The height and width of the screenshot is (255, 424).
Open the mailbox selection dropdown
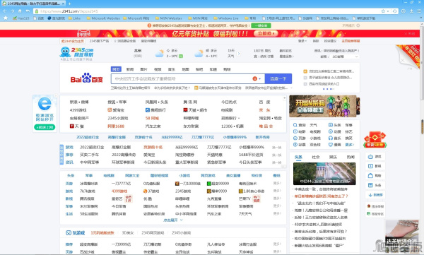click(x=344, y=57)
